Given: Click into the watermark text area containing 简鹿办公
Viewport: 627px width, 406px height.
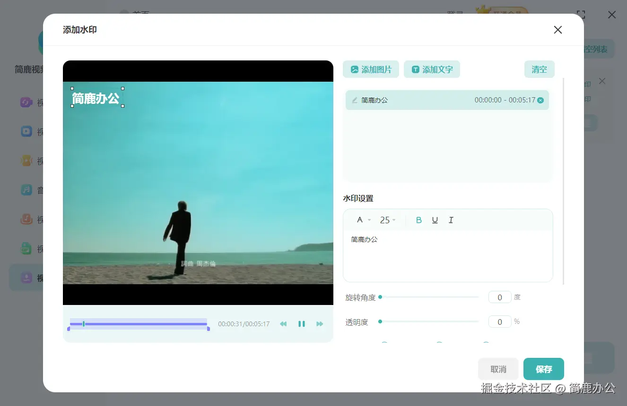Looking at the screenshot, I should click(448, 256).
